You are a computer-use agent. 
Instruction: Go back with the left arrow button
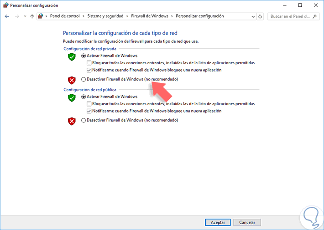7,16
